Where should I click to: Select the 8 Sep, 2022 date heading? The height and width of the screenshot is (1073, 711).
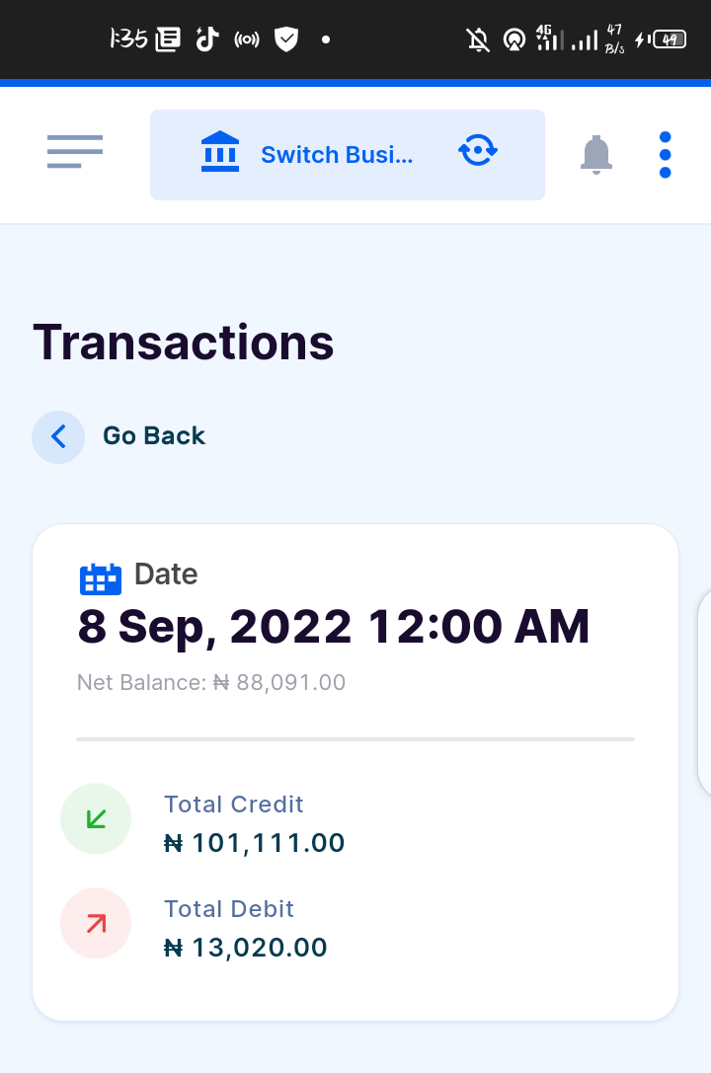334,627
